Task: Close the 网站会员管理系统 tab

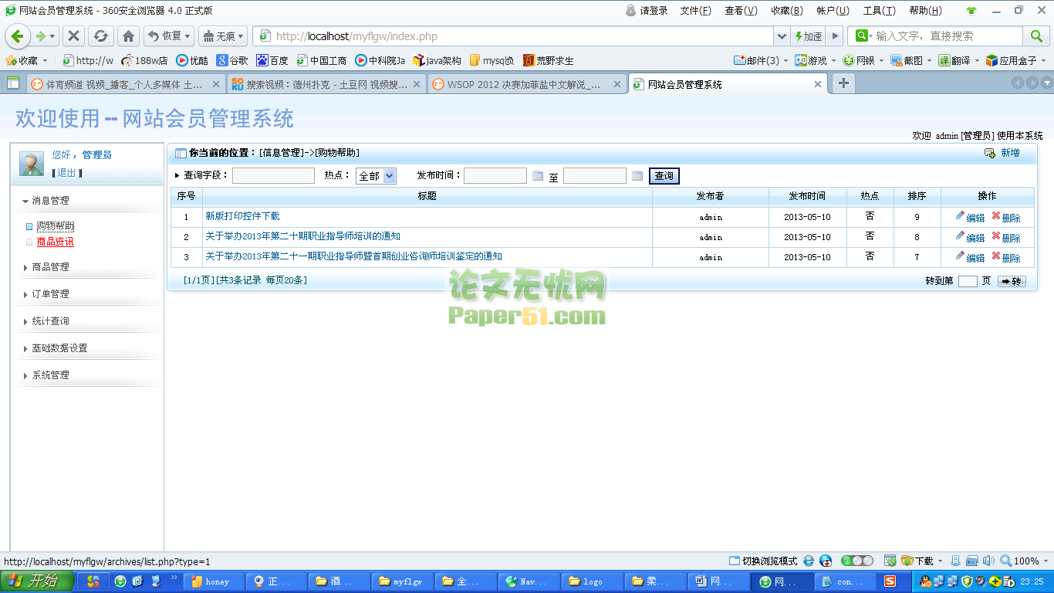Action: click(x=818, y=84)
